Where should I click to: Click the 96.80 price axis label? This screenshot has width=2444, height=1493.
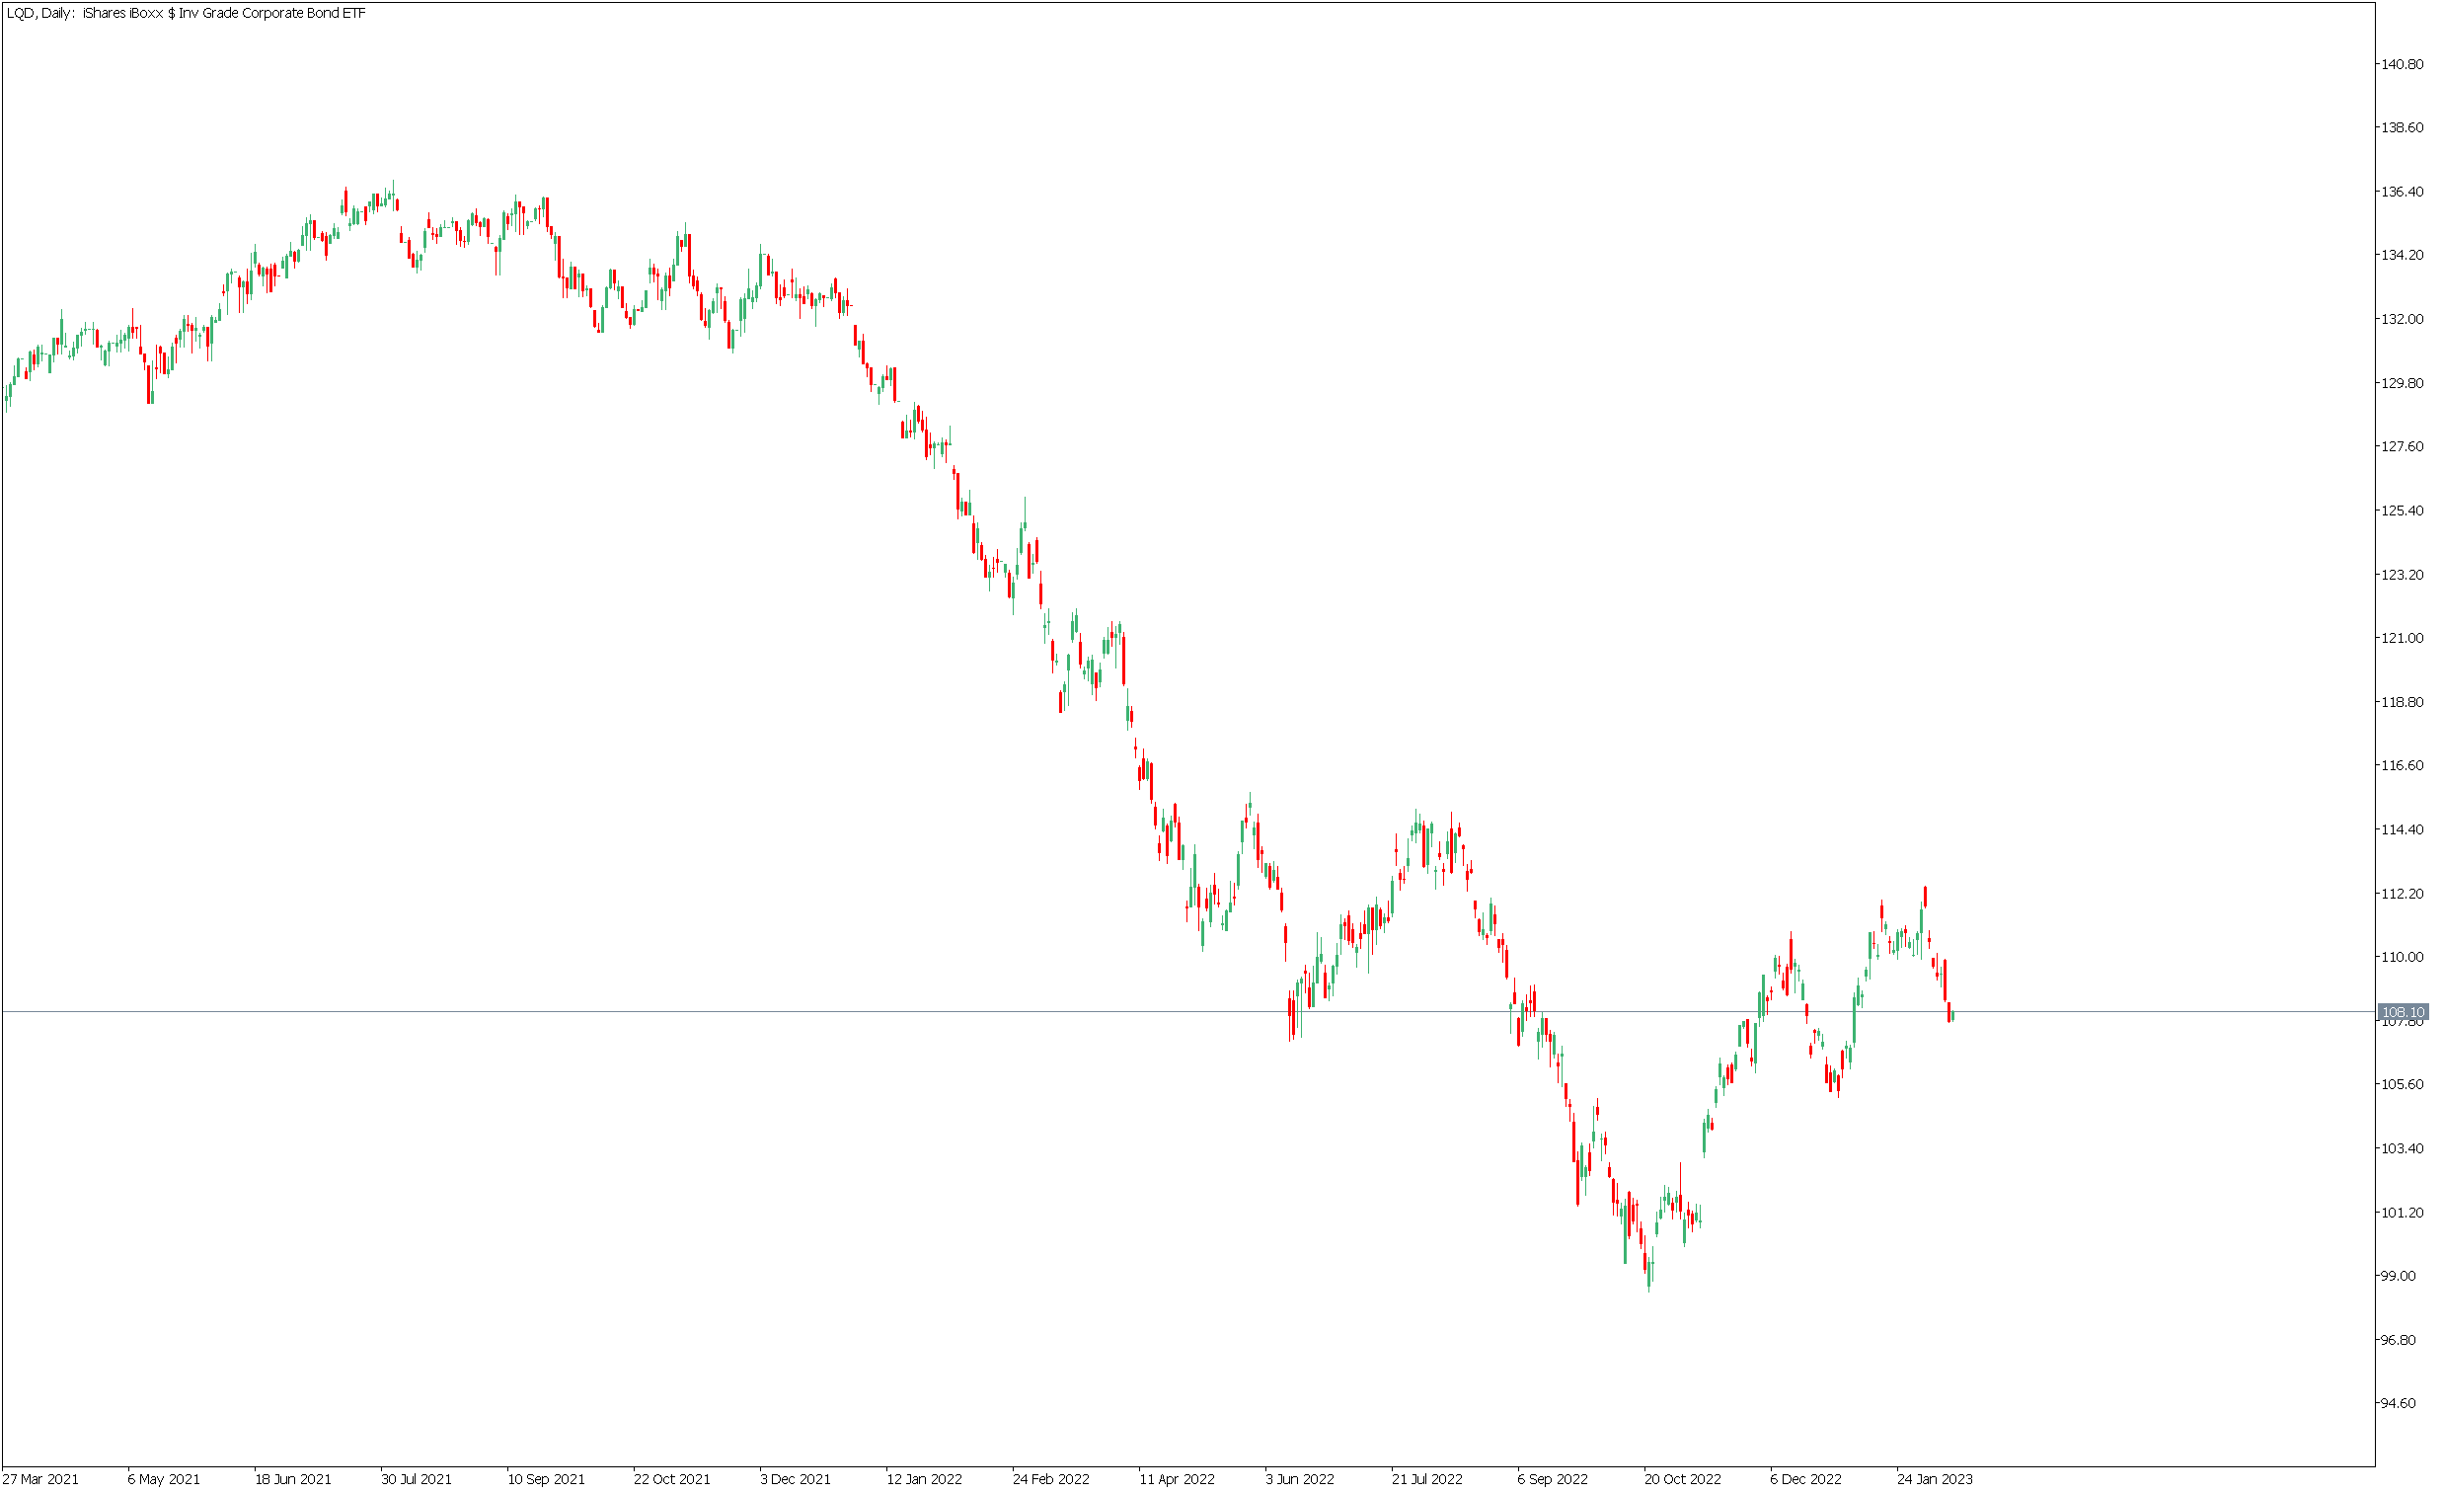[x=2400, y=1340]
